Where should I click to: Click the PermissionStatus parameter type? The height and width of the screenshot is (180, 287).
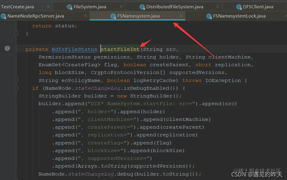pos(64,57)
